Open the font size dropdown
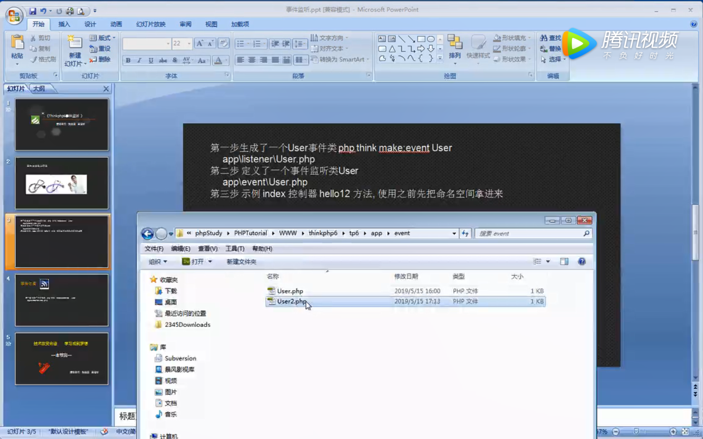This screenshot has height=439, width=703. [x=189, y=43]
